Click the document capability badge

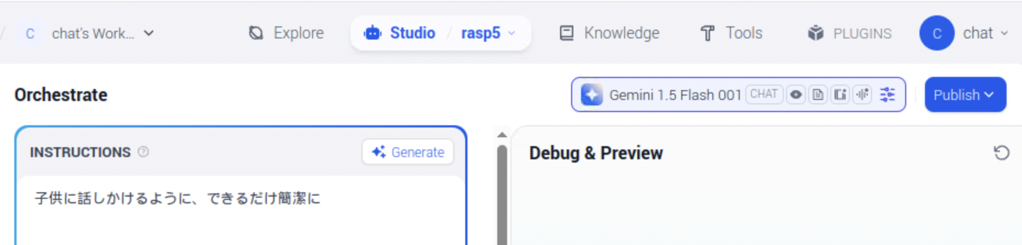tap(818, 94)
